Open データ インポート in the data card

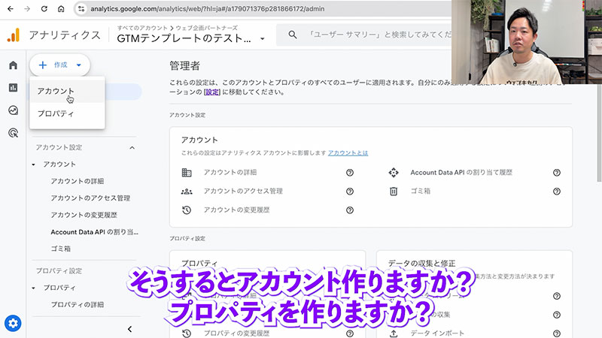(x=437, y=333)
